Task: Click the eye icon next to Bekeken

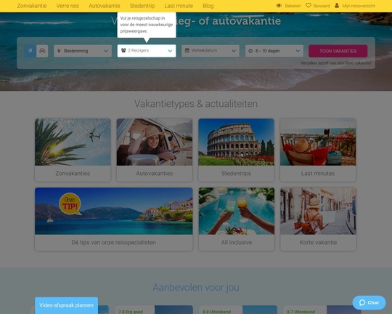Action: tap(279, 6)
